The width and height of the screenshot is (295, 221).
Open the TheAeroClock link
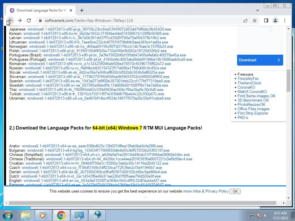[249, 83]
